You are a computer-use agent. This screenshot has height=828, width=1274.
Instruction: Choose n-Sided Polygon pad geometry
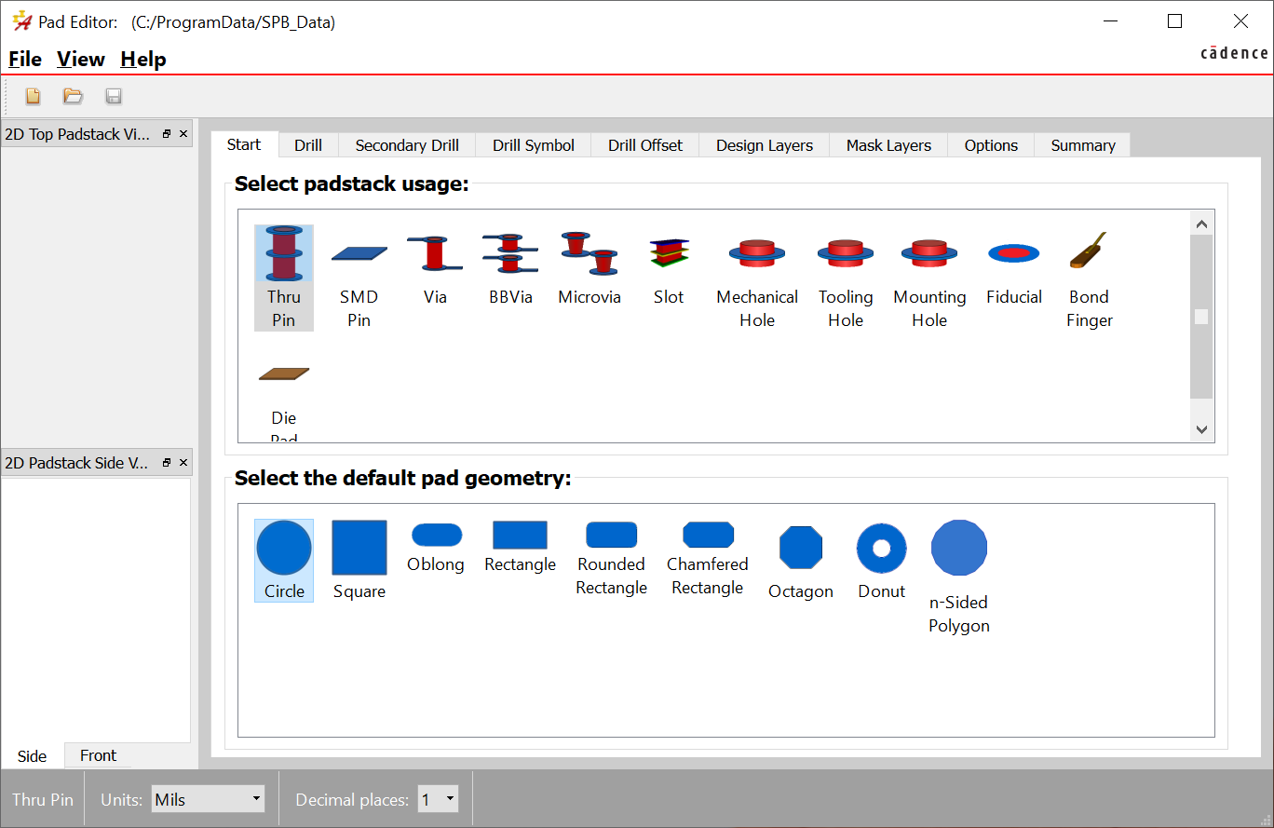(959, 577)
